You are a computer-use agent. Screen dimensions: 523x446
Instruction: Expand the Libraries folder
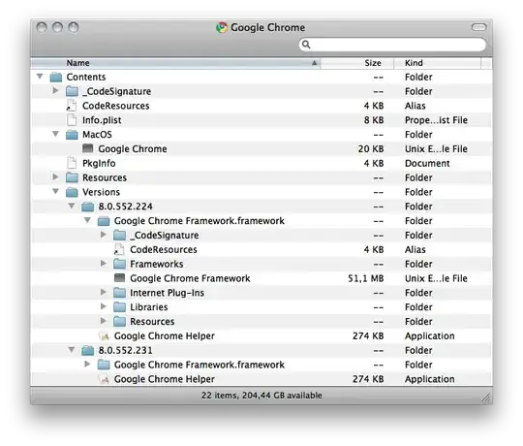104,306
